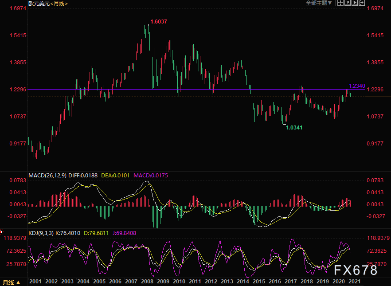
Task: Click the right KDJ axis 118.9379 value
Action: pos(378,238)
